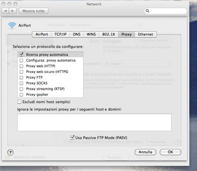
Task: Open the 802.1X tab
Action: (109, 34)
